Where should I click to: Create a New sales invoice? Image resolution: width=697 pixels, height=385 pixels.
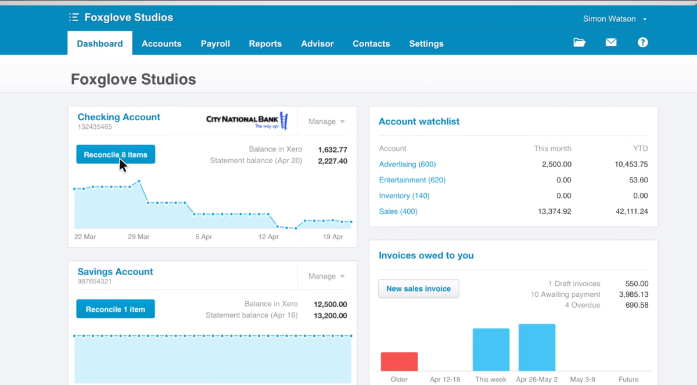[x=418, y=289]
